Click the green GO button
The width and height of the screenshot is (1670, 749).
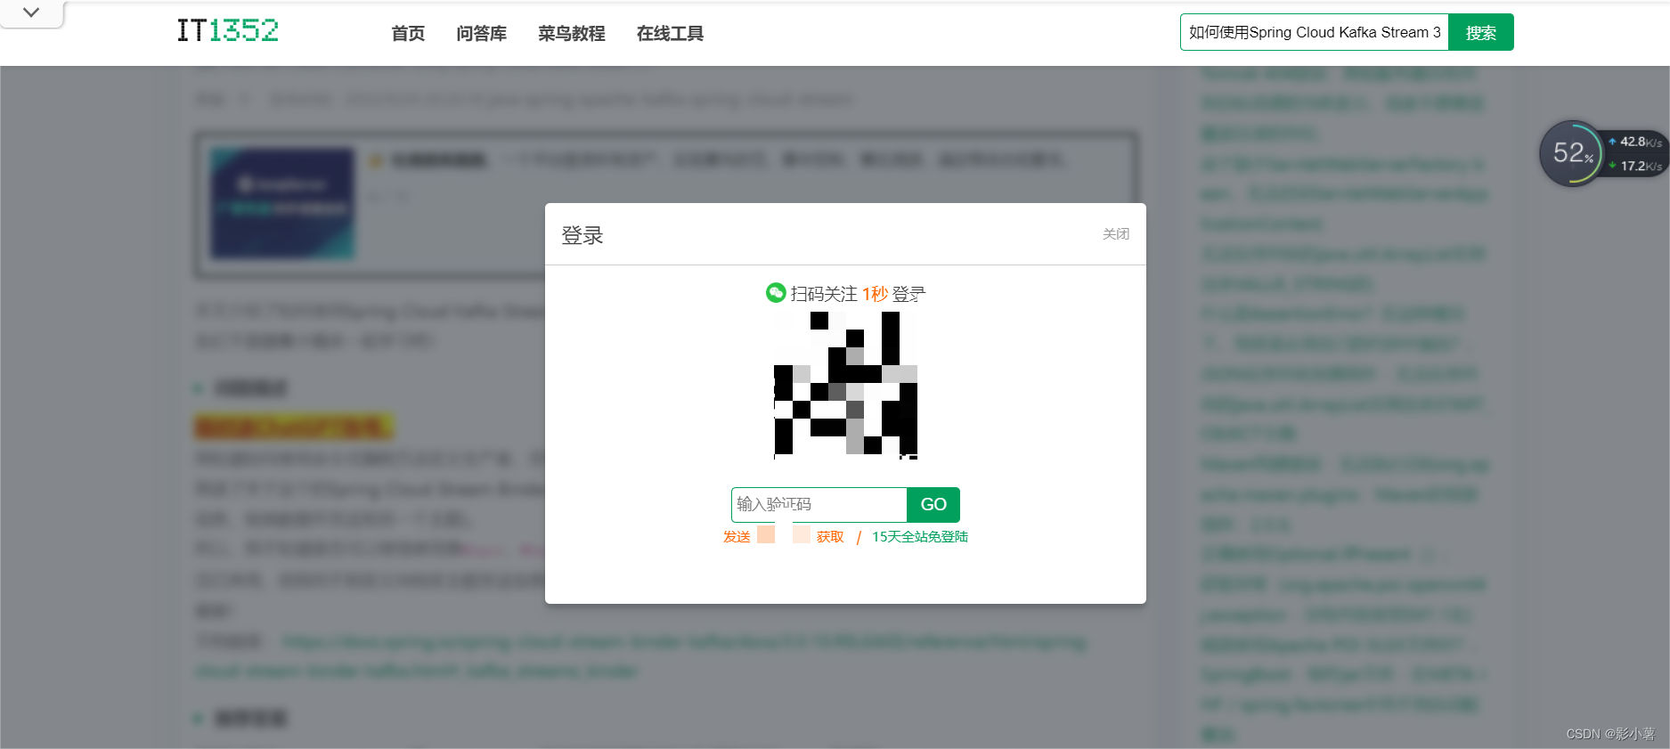click(x=933, y=504)
